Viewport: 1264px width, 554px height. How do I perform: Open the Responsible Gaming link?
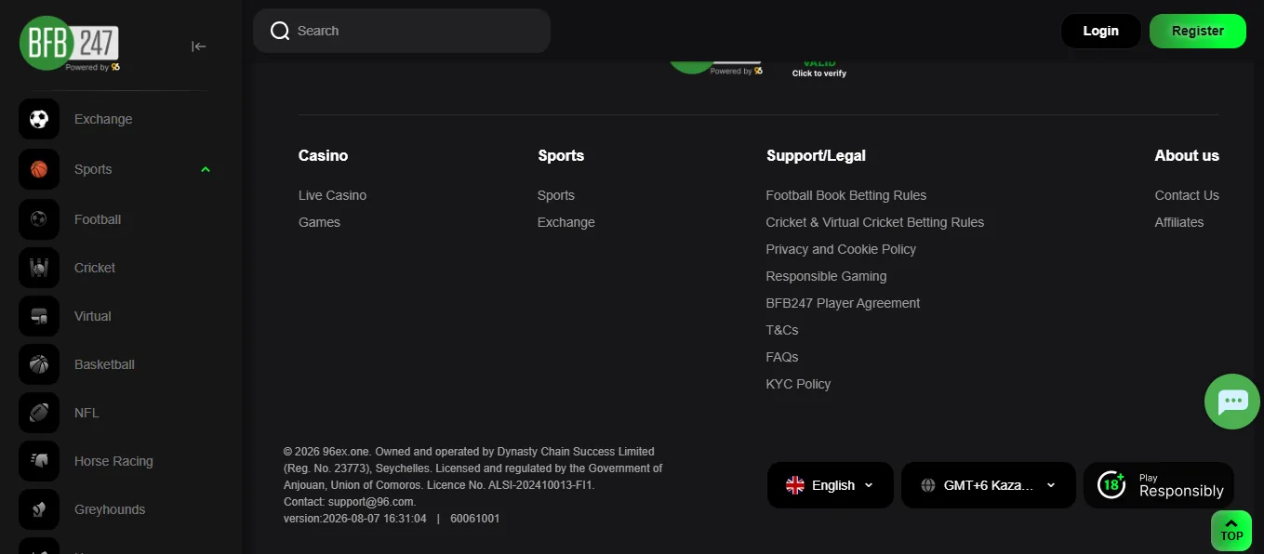tap(826, 276)
